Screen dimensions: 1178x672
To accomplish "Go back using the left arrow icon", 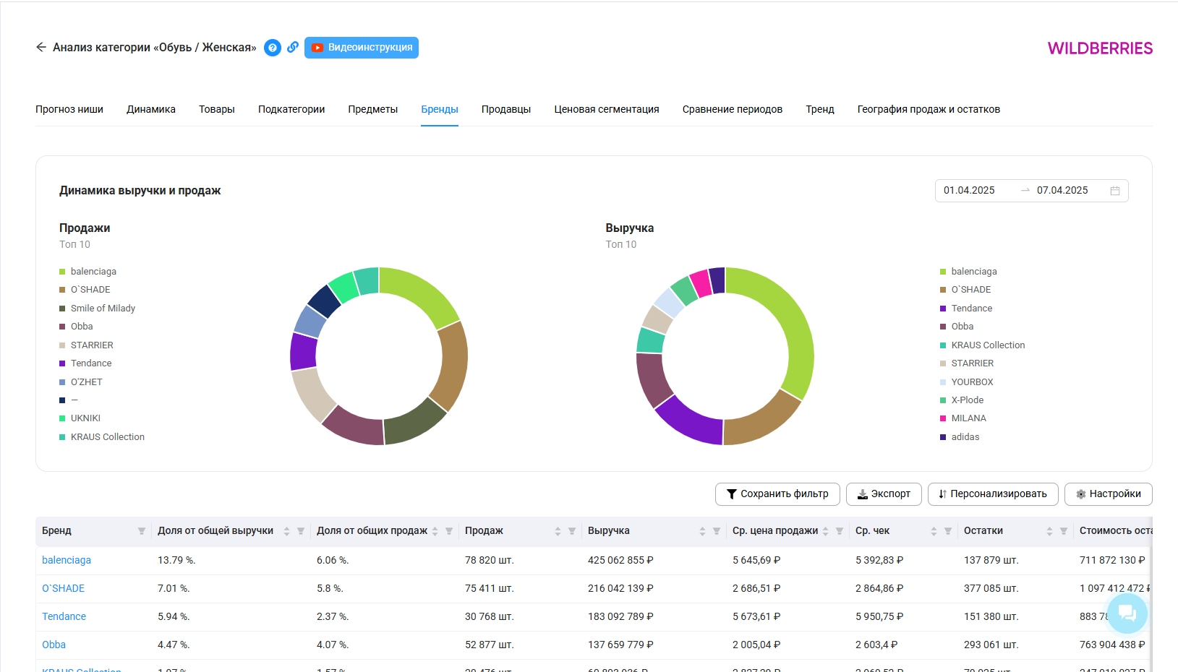I will tap(41, 47).
